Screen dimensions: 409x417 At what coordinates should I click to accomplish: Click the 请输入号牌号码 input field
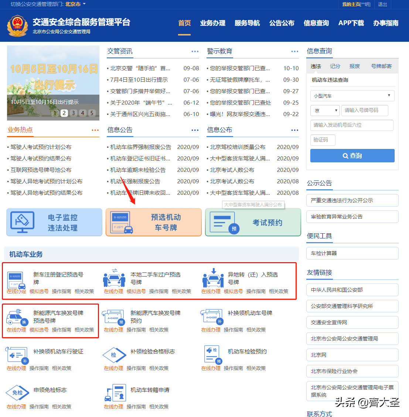[365, 110]
